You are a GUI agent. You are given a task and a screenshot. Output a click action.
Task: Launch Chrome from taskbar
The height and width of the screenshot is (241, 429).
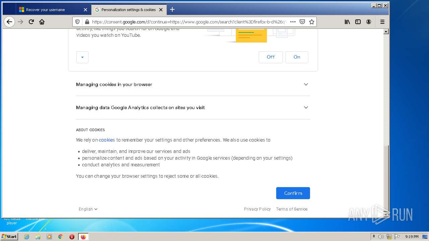61,237
